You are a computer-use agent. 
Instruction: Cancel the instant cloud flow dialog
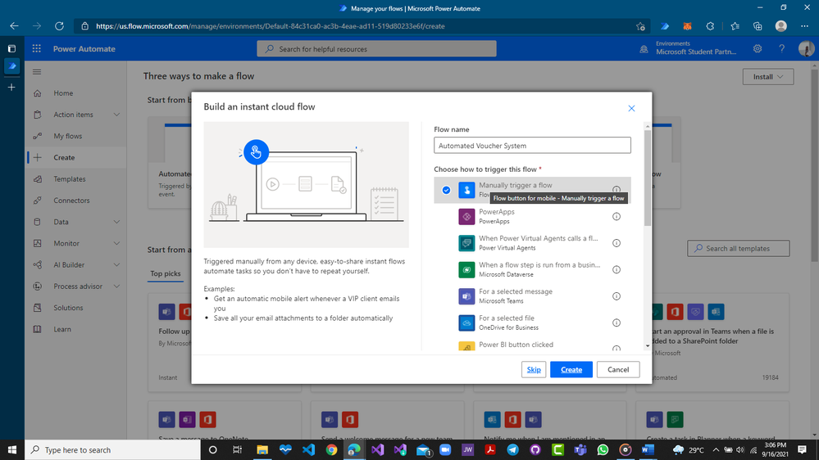point(618,369)
